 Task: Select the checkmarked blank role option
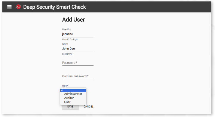click(x=73, y=90)
